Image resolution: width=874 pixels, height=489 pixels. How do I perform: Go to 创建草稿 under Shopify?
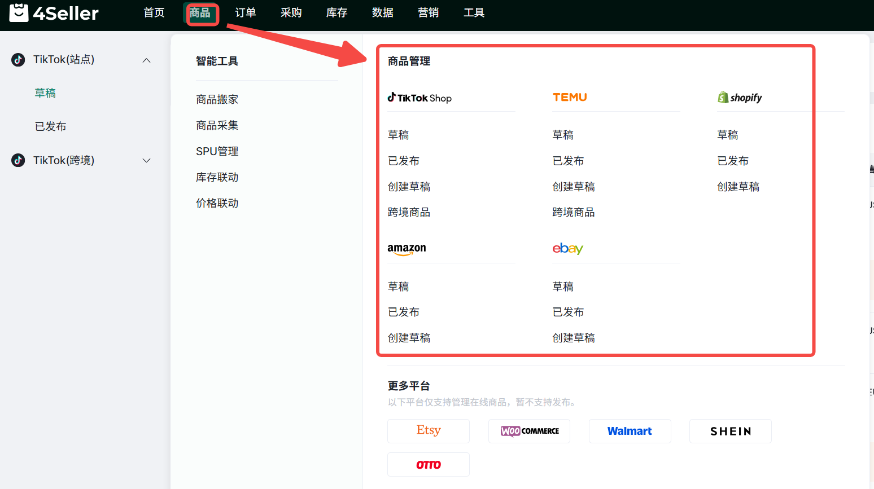(x=738, y=187)
